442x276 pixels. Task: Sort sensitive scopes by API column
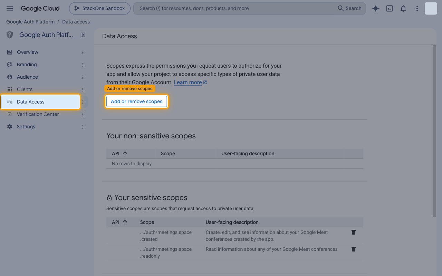pos(120,222)
